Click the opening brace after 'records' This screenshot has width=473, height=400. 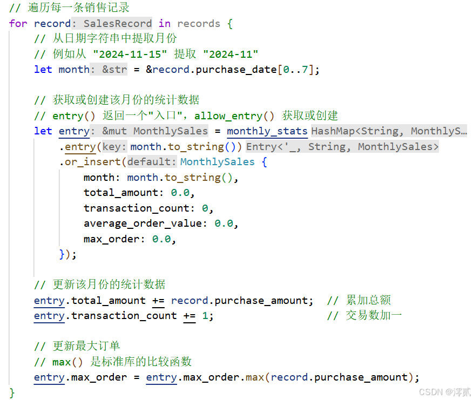click(230, 24)
